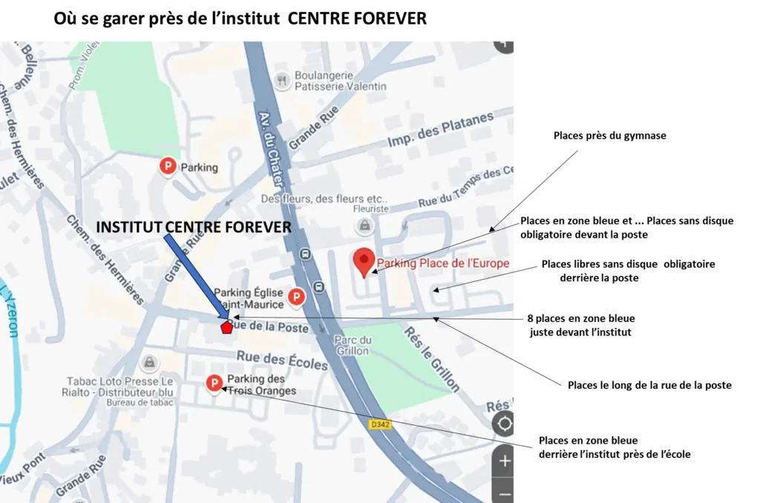760x503 pixels.
Task: Click the 'Places en zone bleue et ... devant la poste' note
Action: tap(626, 228)
